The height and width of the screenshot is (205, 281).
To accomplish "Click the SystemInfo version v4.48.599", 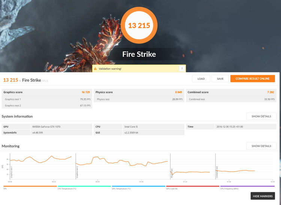I will 37,132.
